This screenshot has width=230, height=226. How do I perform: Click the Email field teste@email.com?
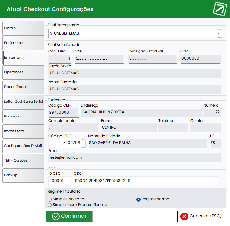pyautogui.click(x=134, y=158)
